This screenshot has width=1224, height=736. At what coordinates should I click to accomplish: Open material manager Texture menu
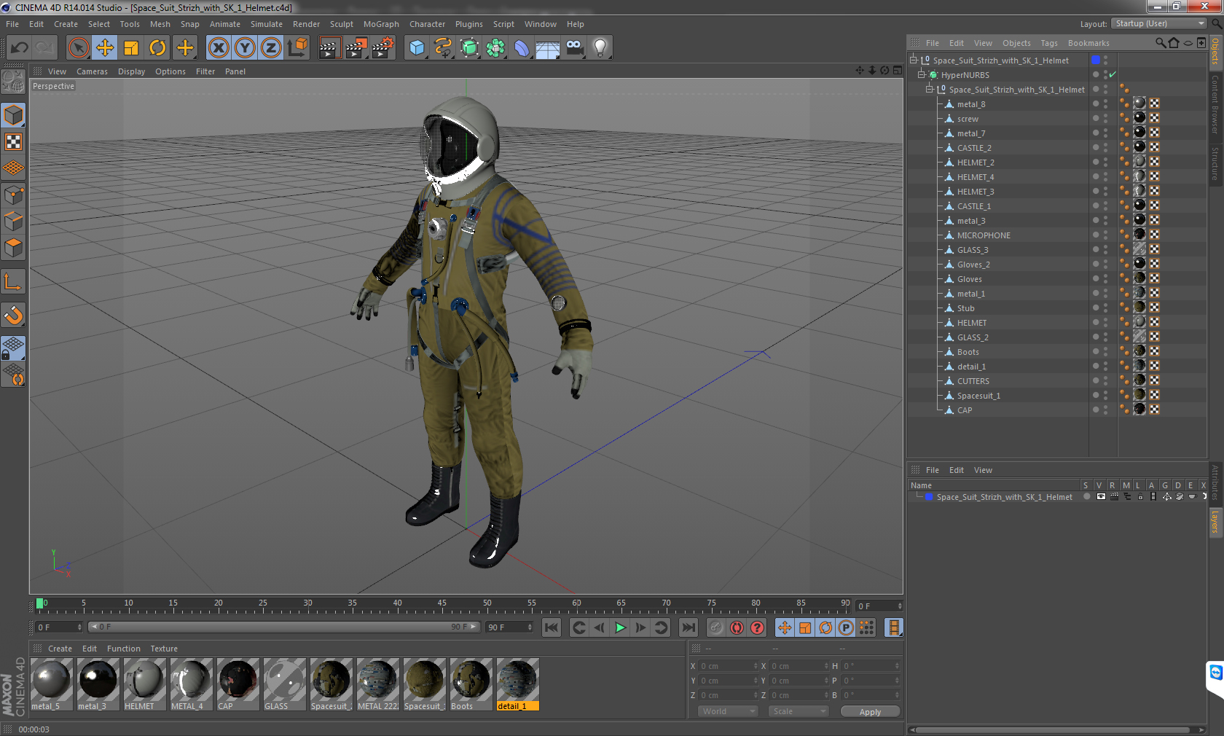tap(164, 649)
